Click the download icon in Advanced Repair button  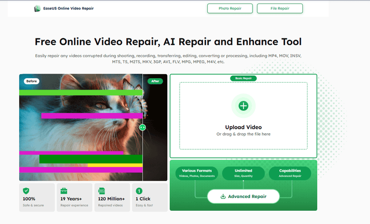point(223,196)
